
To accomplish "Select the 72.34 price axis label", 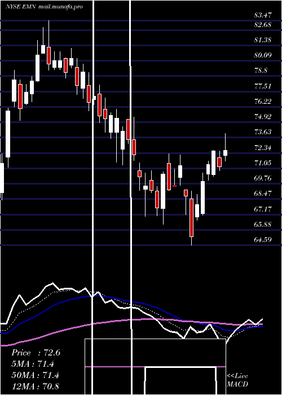I will (263, 148).
